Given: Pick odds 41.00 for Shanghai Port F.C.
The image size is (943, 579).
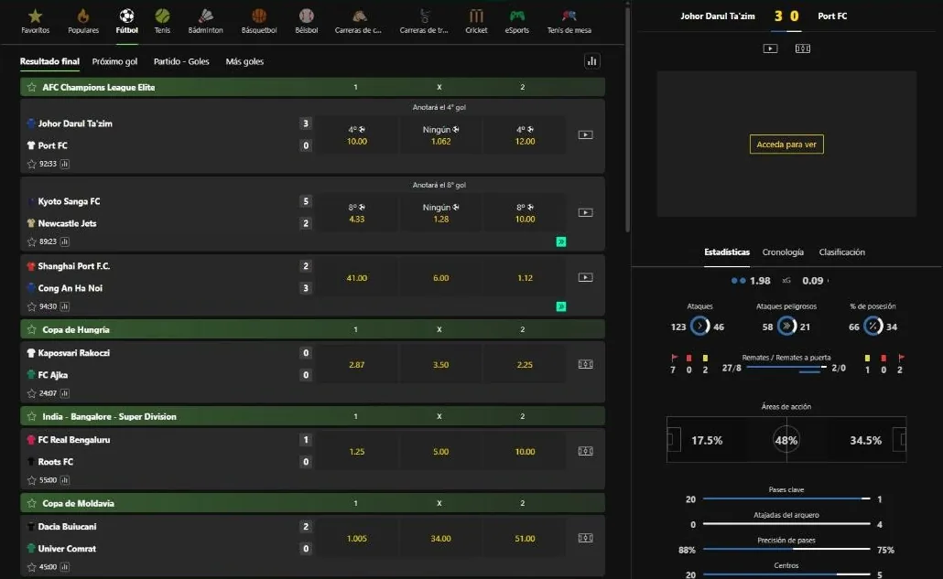Looking at the screenshot, I should [x=357, y=278].
